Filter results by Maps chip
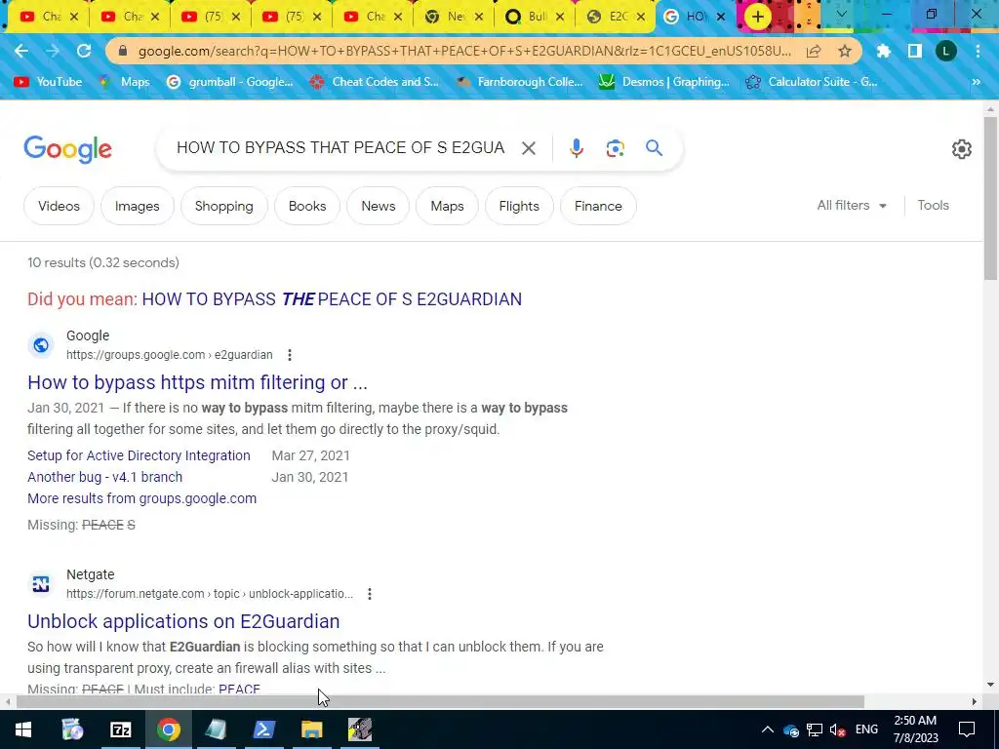The width and height of the screenshot is (999, 749). tap(447, 207)
